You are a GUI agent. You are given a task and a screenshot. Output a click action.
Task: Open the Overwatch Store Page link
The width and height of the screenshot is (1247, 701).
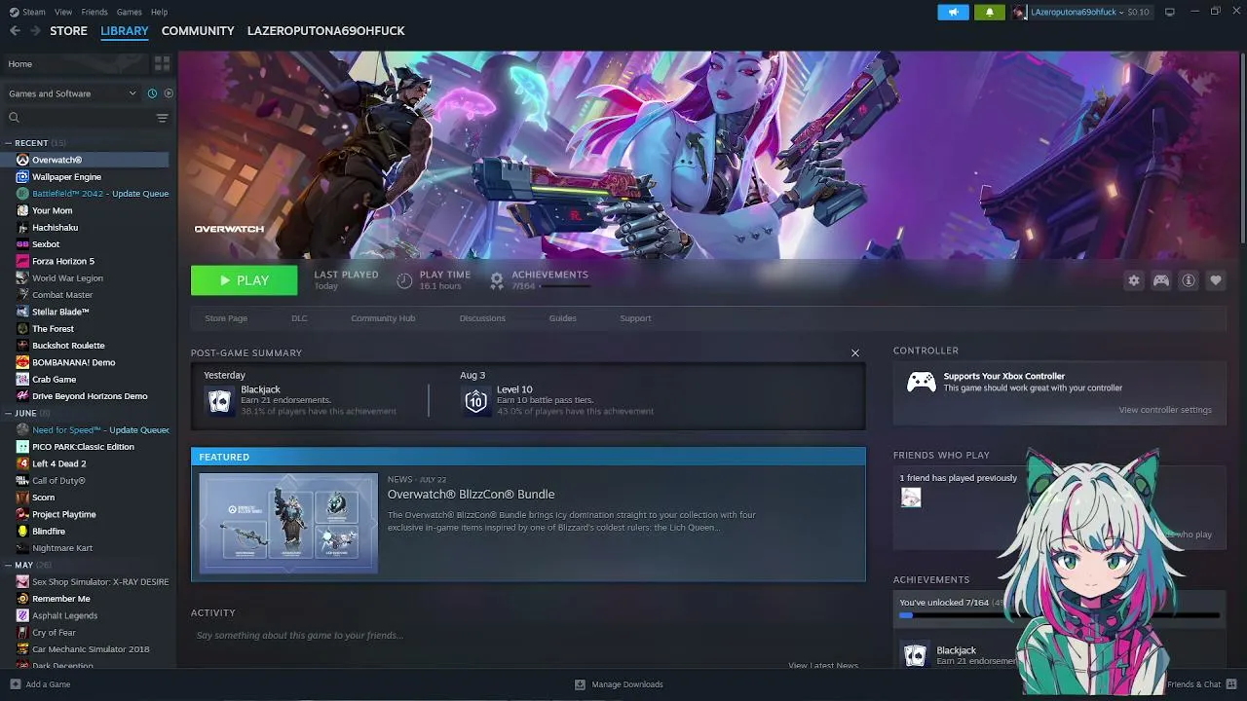point(226,318)
